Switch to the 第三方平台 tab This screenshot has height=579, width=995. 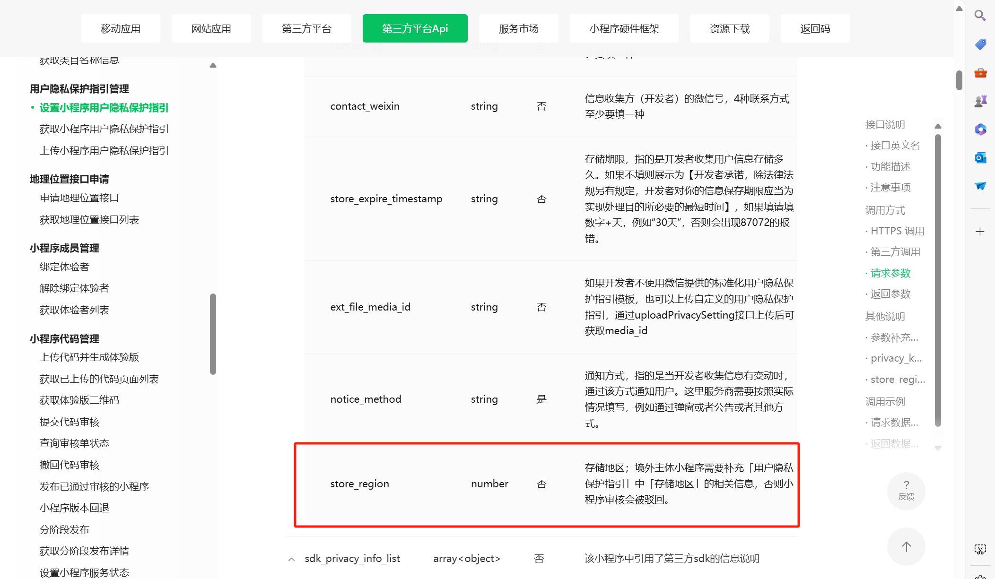point(306,29)
